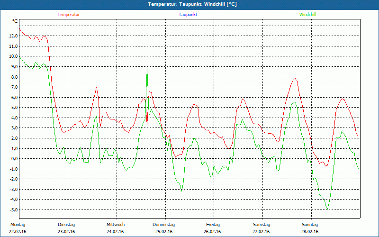Click the red Temperatur legend label

pos(68,15)
